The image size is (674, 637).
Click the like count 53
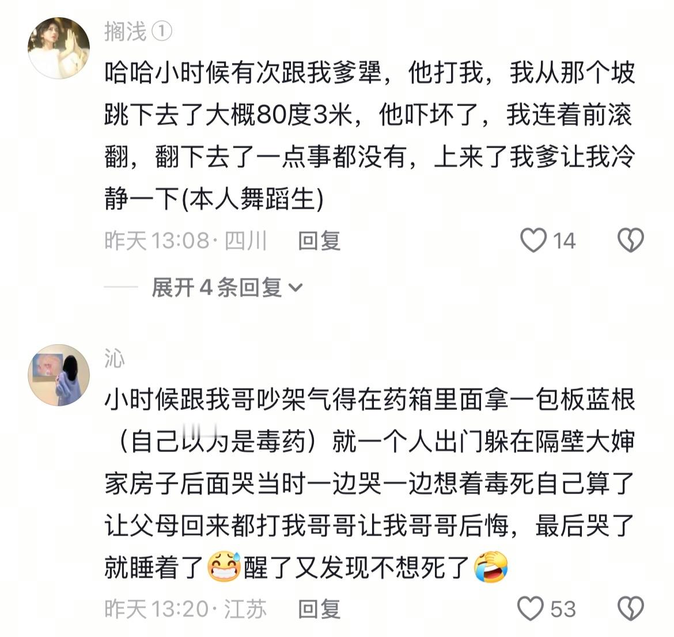563,609
